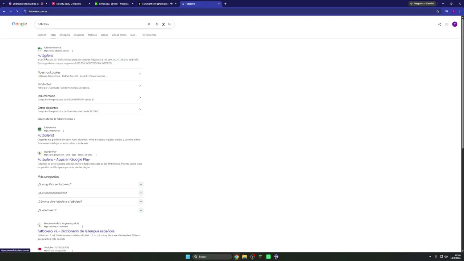Submit search with magnifying glass icon
Image resolution: width=464 pixels, height=261 pixels.
point(170,24)
